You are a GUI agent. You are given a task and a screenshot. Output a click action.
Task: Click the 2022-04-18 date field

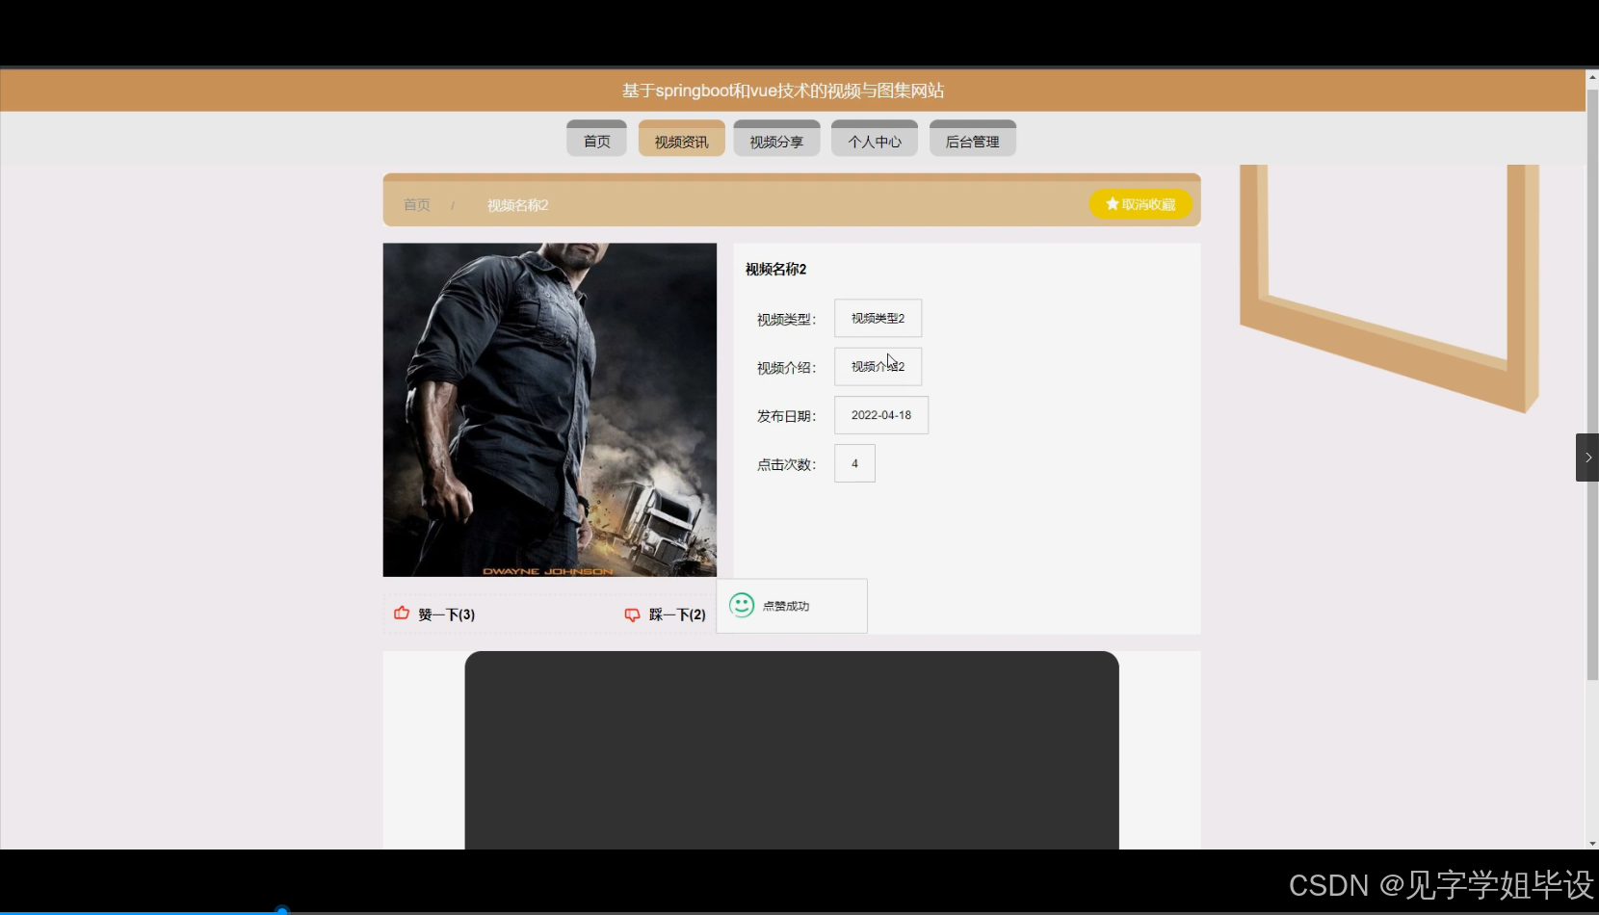[x=881, y=415]
